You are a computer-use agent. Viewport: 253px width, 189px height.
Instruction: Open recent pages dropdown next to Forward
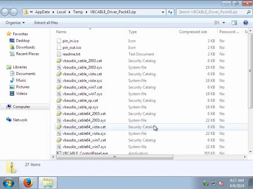click(x=20, y=12)
